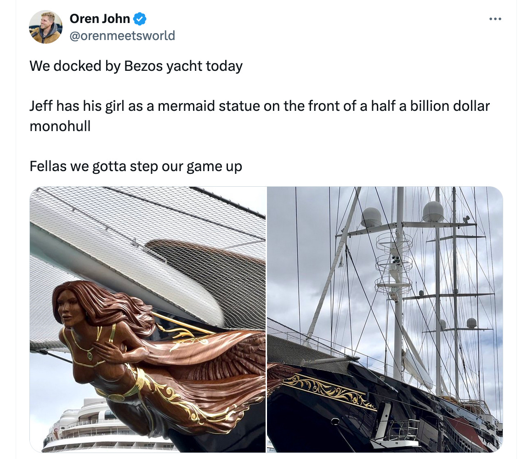Click the ringed crow's nest on the mast
The width and height of the screenshot is (522, 459).
click(394, 263)
